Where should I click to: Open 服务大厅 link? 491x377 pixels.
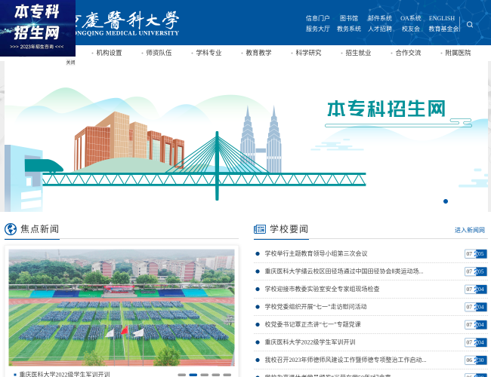(x=317, y=29)
